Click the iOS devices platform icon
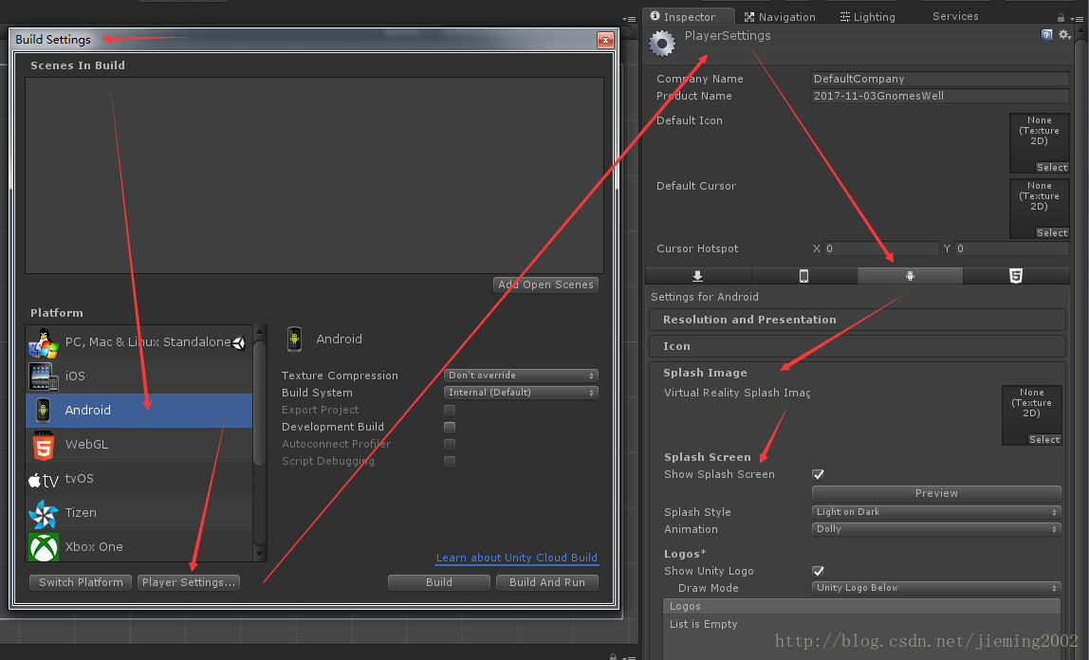Screen dimensions: 1089x660 click(43, 376)
